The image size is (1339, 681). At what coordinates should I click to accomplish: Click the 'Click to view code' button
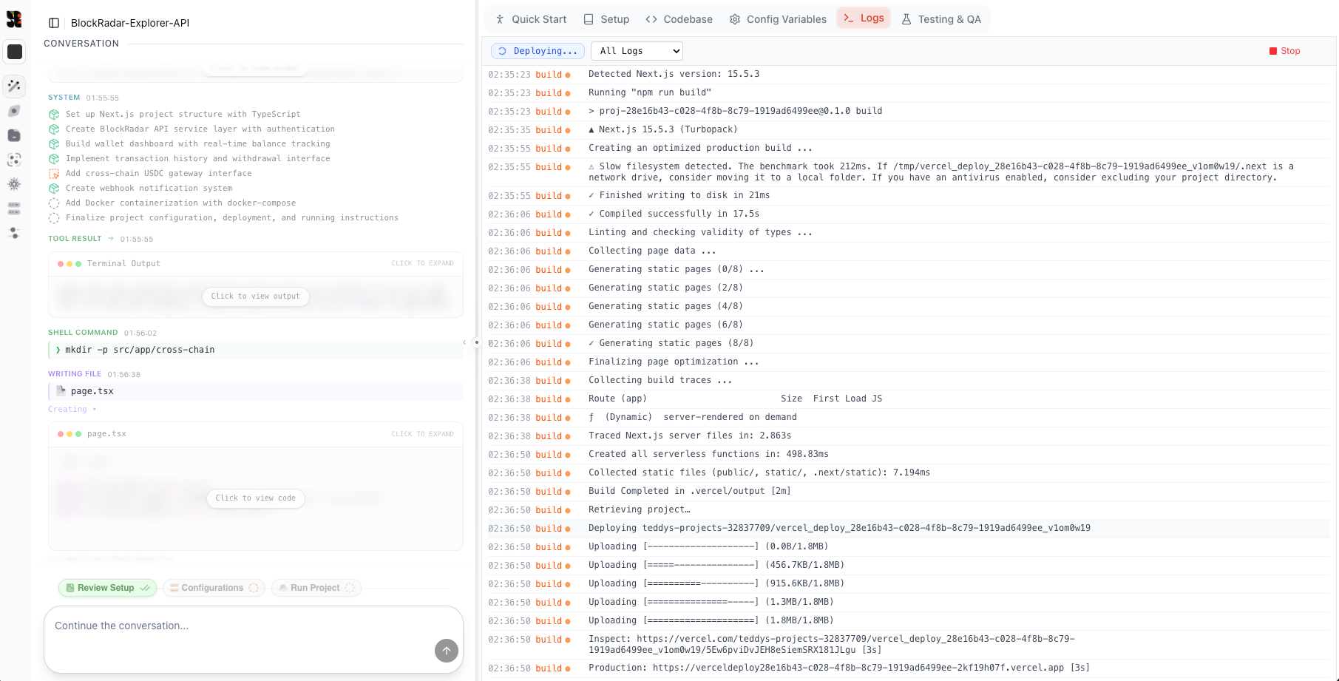click(256, 498)
